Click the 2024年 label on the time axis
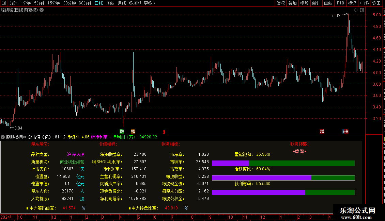Screen dimensions: 385x221 tap(7, 217)
